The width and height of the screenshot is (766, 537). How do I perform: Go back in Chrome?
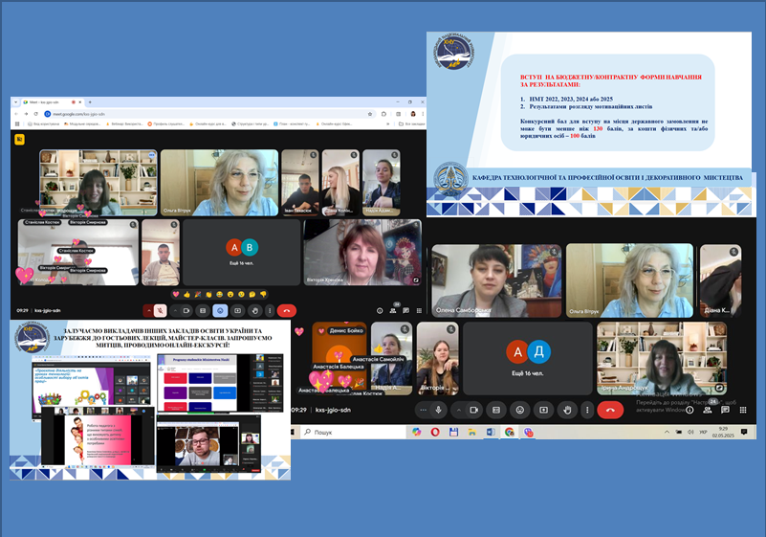[16, 114]
